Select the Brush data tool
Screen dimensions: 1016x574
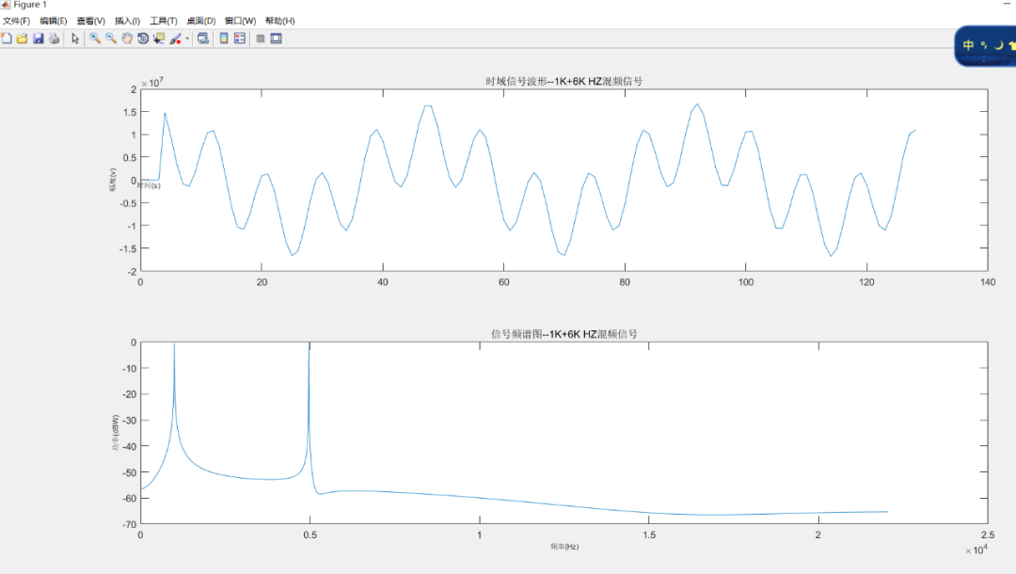click(x=175, y=39)
